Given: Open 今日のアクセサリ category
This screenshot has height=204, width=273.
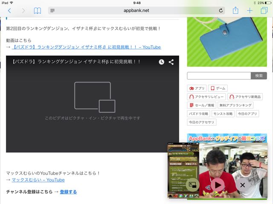Looking at the screenshot, I should pyautogui.click(x=202, y=122).
